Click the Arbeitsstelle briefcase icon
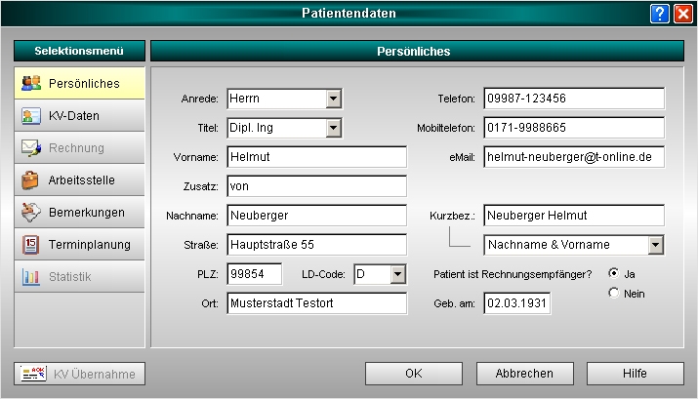 30,180
